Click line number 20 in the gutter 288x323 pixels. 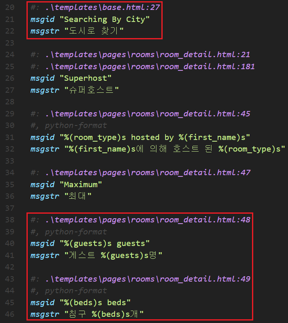pyautogui.click(x=10, y=7)
